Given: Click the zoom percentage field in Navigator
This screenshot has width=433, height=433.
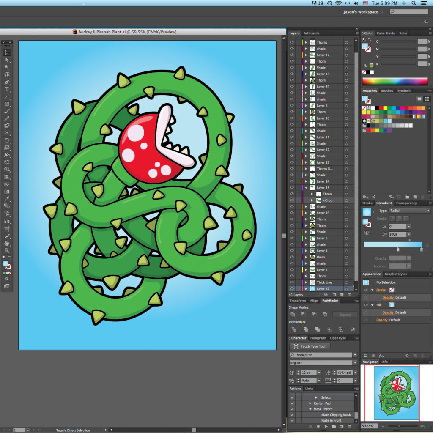Looking at the screenshot, I should coord(367,426).
